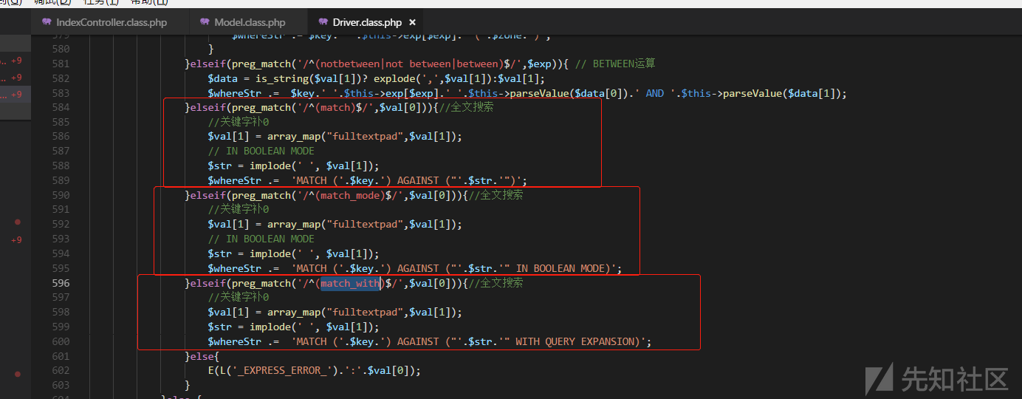Click line number 589 in the gutter

point(61,180)
